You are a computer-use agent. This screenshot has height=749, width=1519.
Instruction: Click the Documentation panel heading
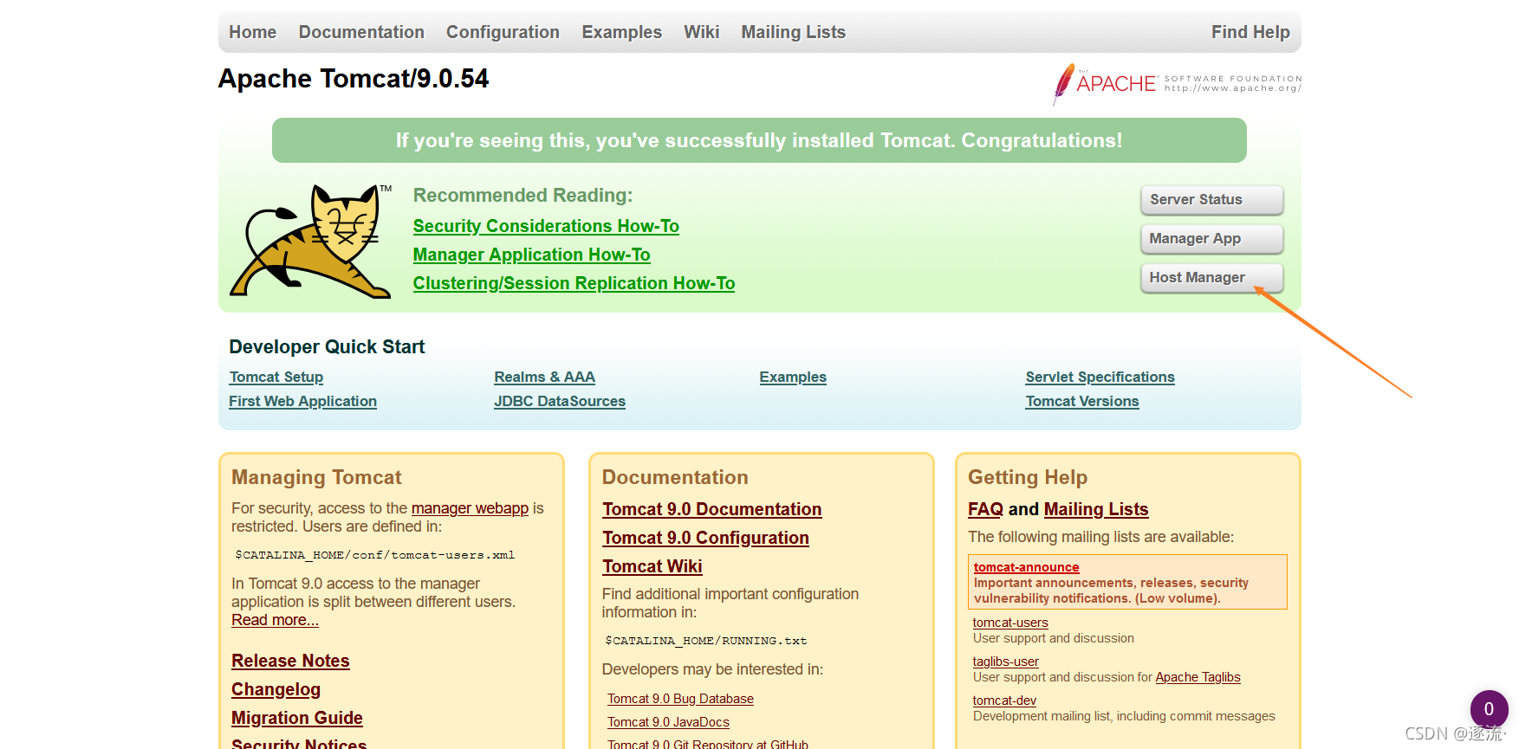coord(675,477)
